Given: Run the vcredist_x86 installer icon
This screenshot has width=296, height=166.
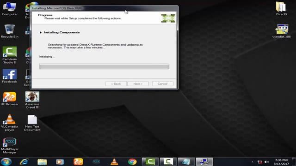Looking at the screenshot, I should [x=282, y=31].
